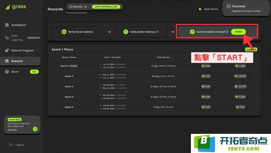
Task: Click the Epoch 5 row label
Action: click(x=69, y=76)
